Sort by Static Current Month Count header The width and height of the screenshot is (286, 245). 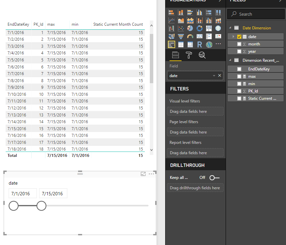(x=118, y=24)
